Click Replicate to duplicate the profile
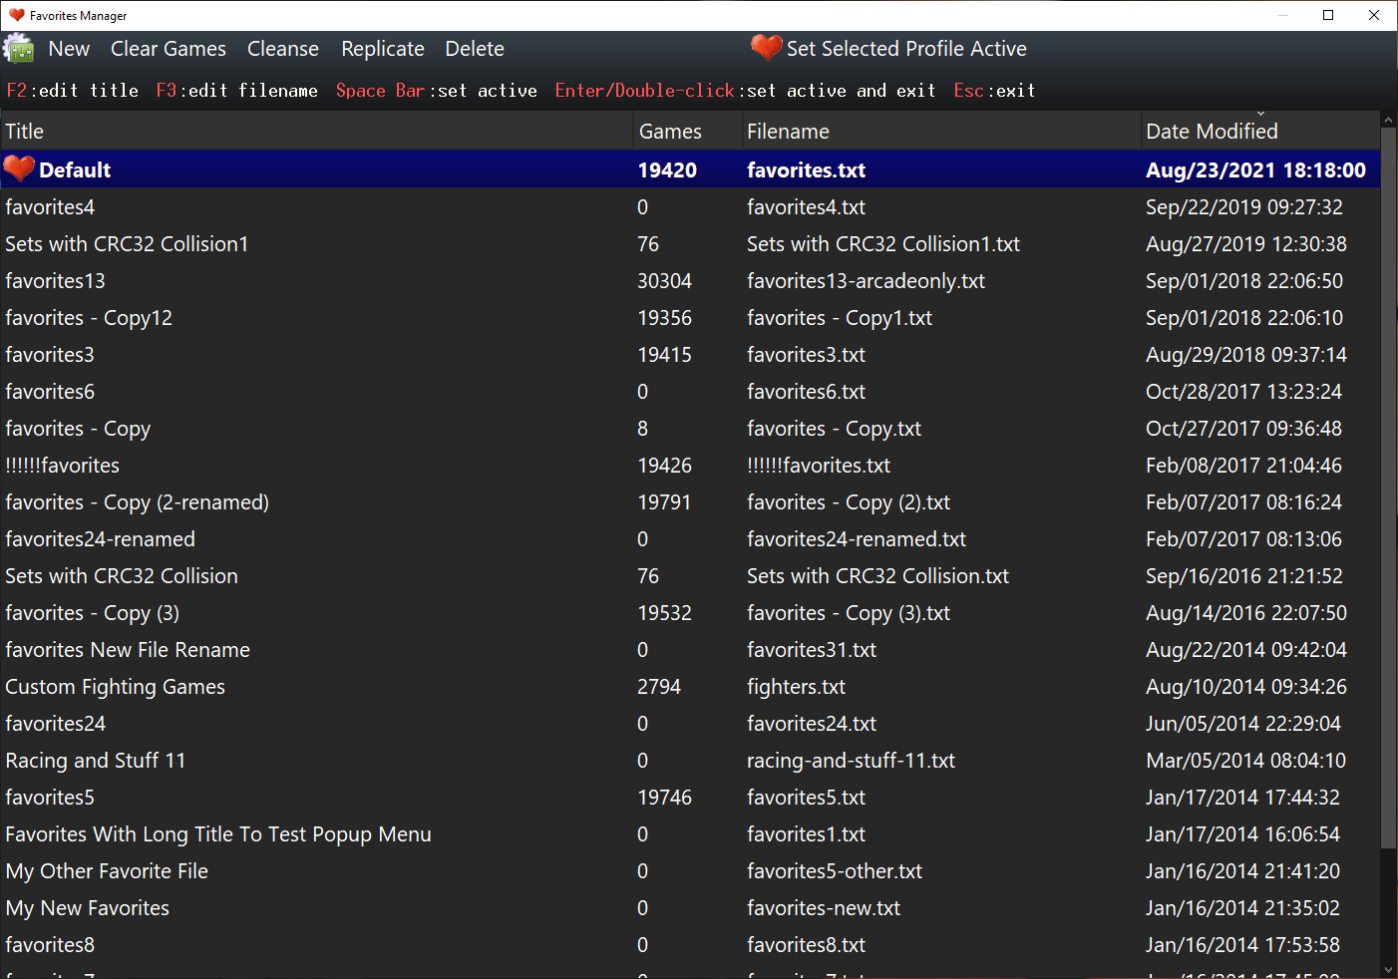Screen dimensions: 1398x979 382,49
